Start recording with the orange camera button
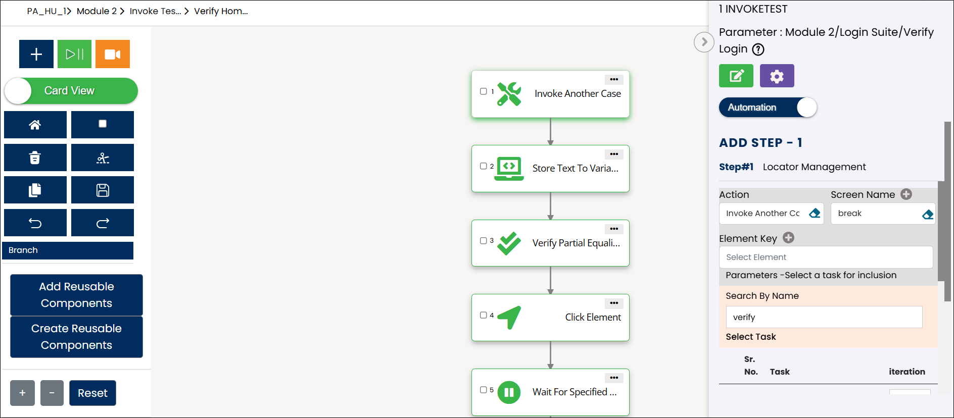Image resolution: width=954 pixels, height=418 pixels. tap(112, 54)
